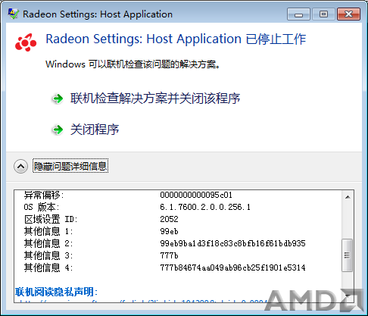Click the partially visible privacy URL link

(142, 301)
